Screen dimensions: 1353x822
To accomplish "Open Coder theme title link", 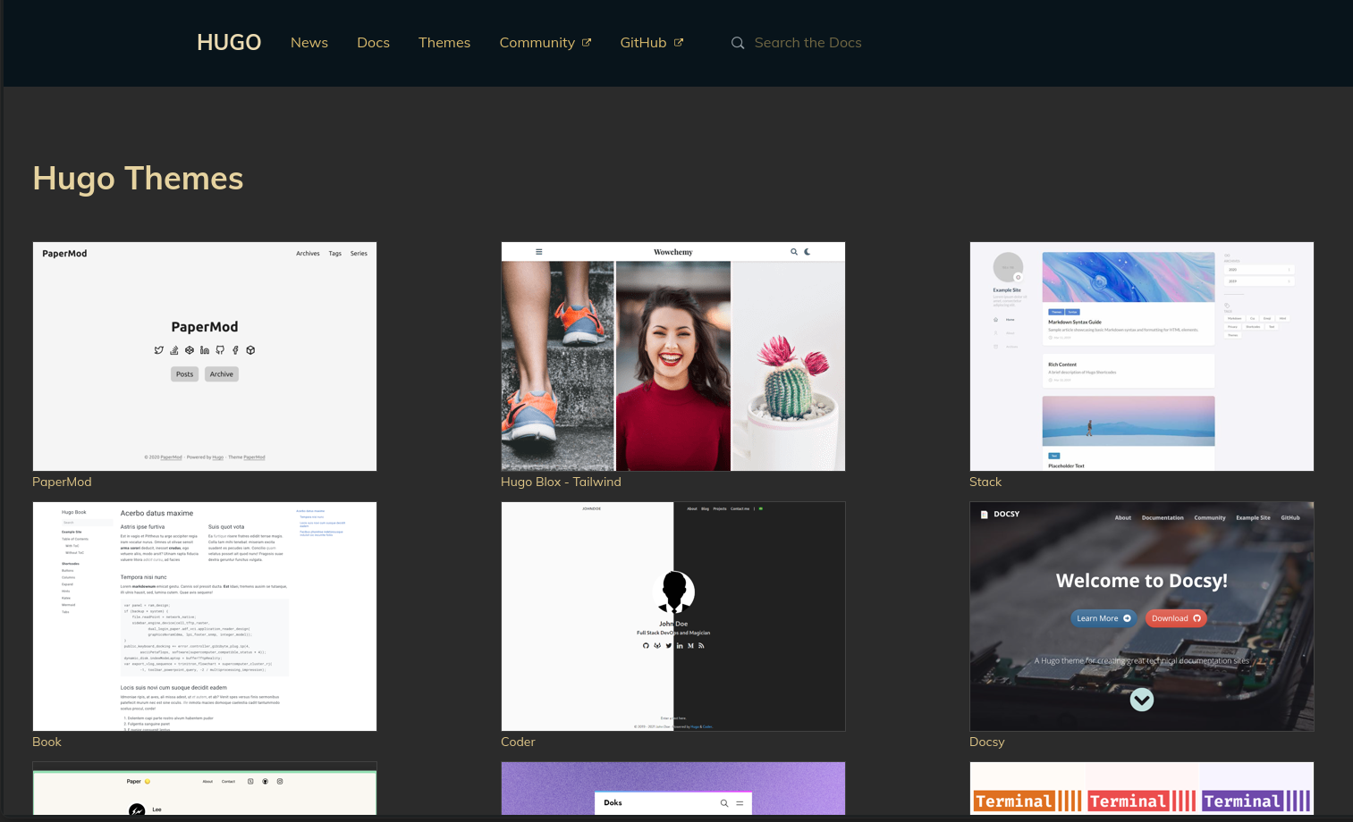I will [x=518, y=742].
